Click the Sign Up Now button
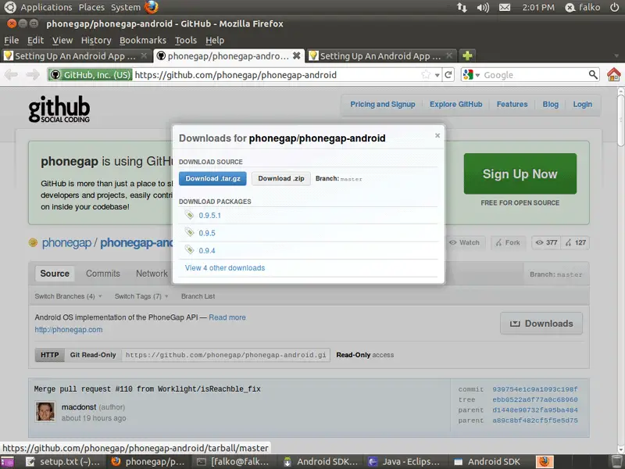This screenshot has height=469, width=625. [520, 174]
